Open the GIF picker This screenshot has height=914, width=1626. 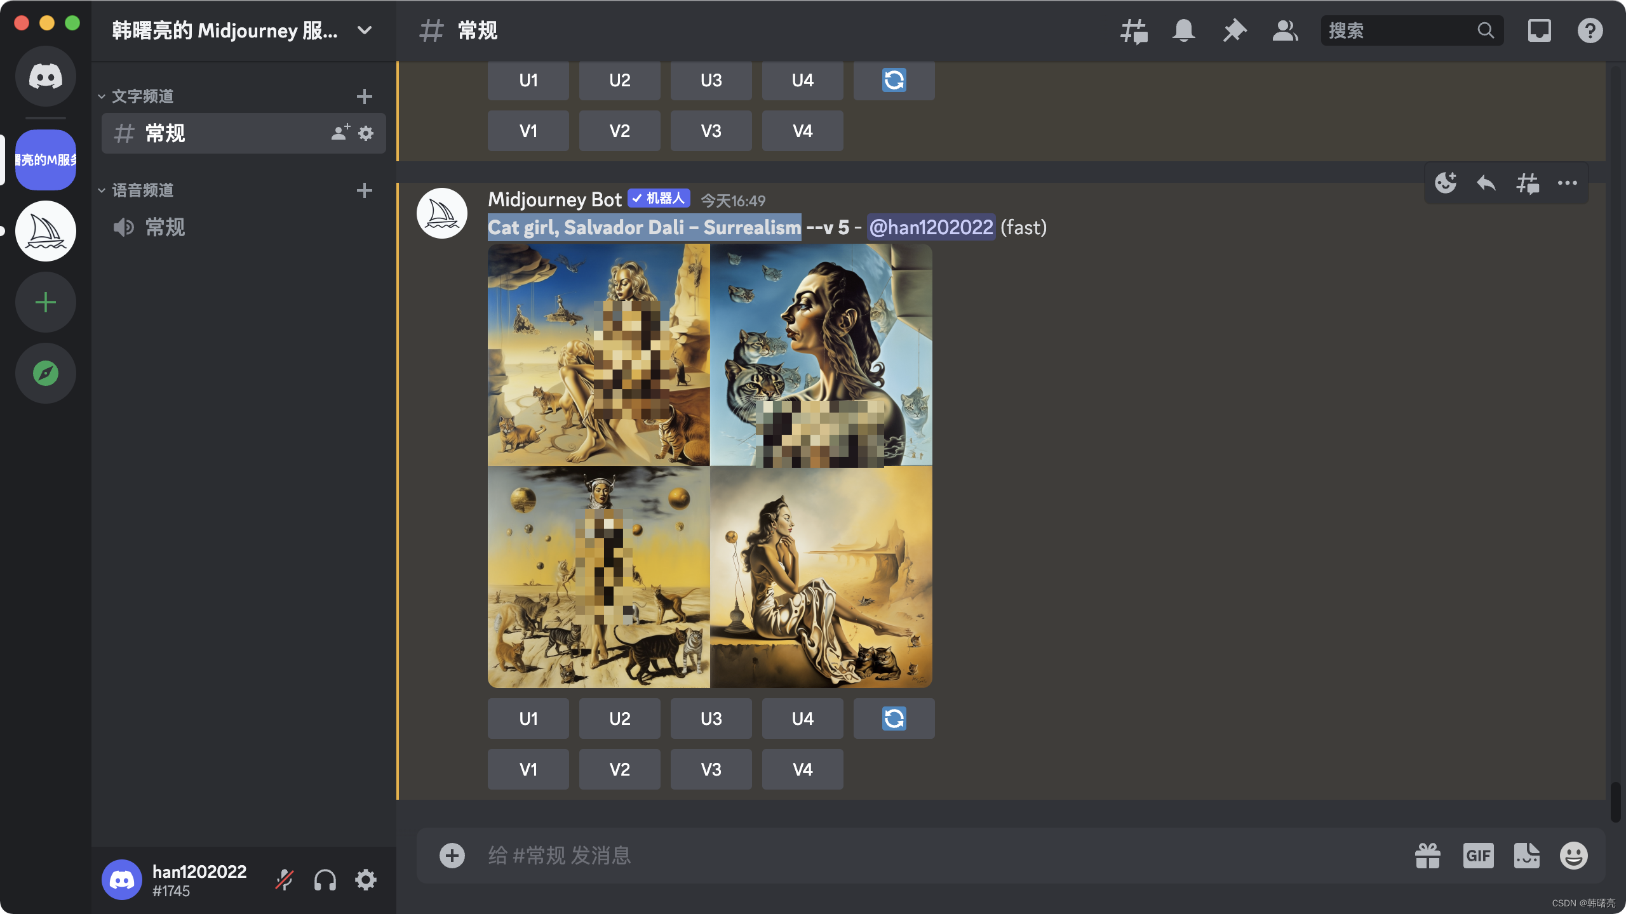[x=1478, y=856]
